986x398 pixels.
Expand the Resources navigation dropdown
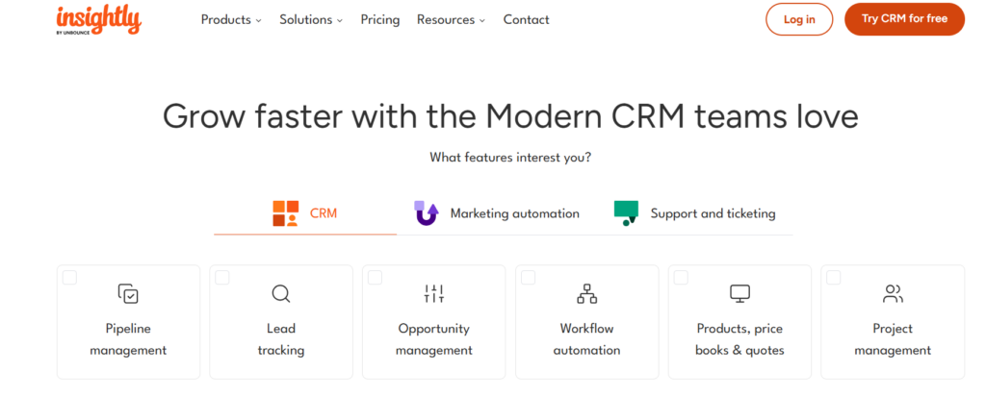451,19
